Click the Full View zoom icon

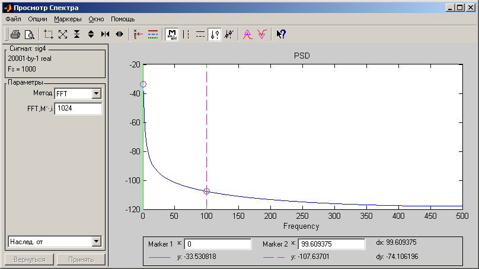(x=63, y=34)
